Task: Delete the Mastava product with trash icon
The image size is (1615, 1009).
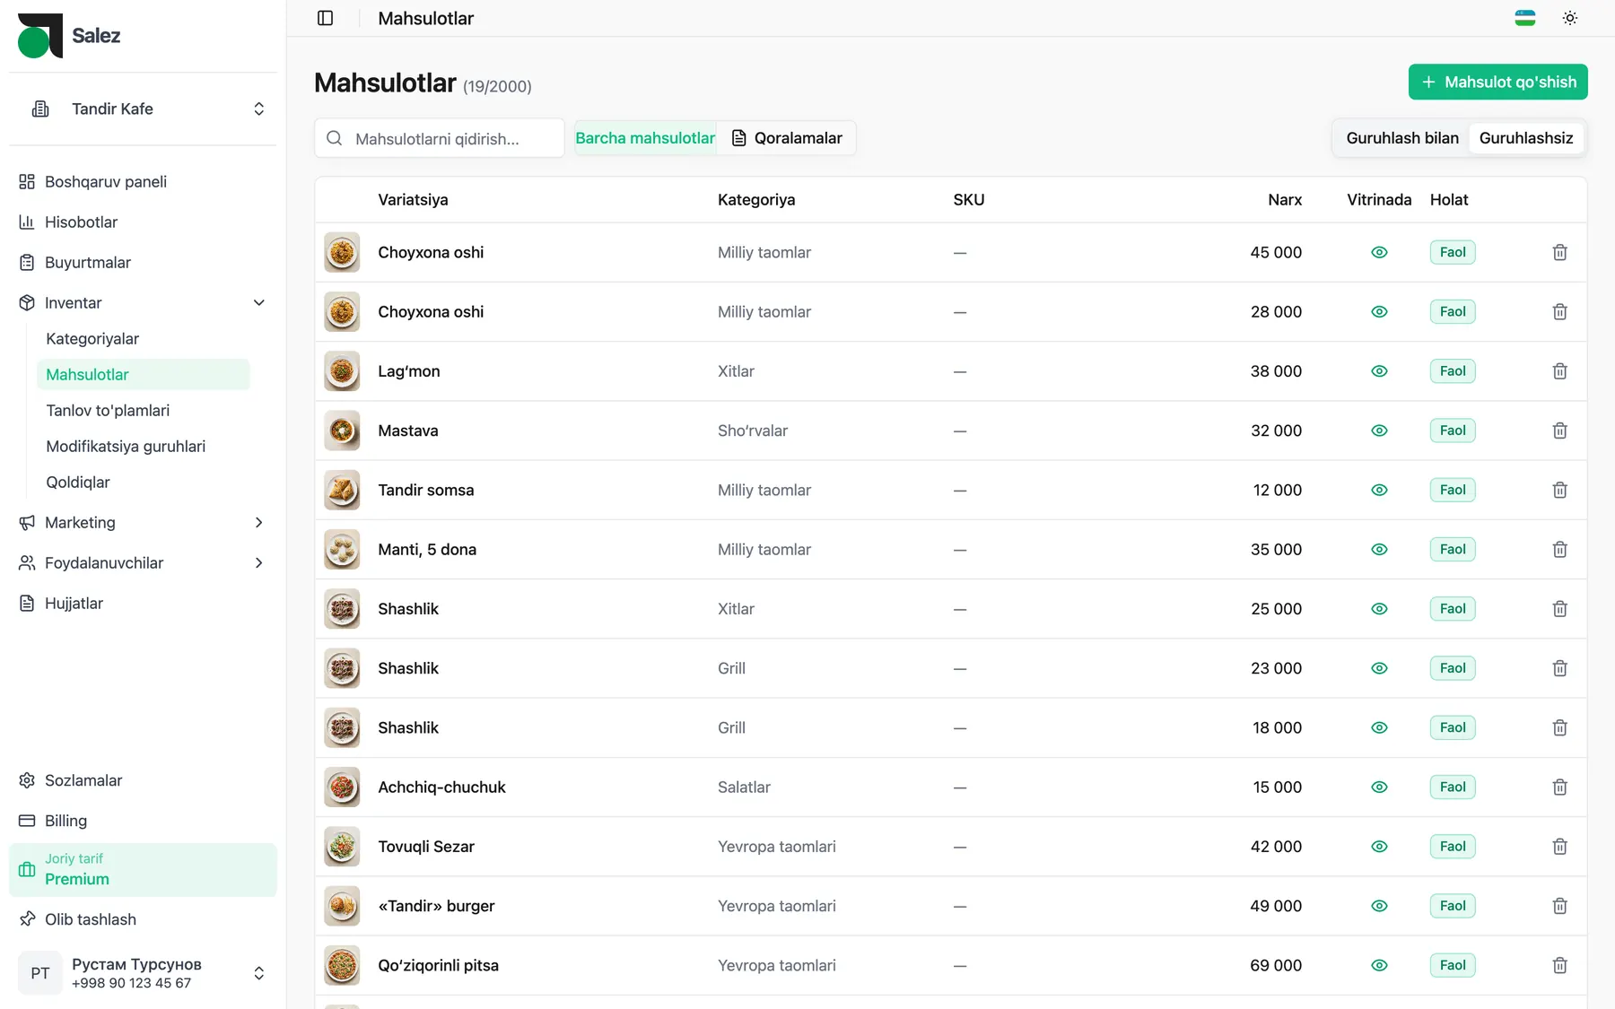Action: pyautogui.click(x=1560, y=431)
